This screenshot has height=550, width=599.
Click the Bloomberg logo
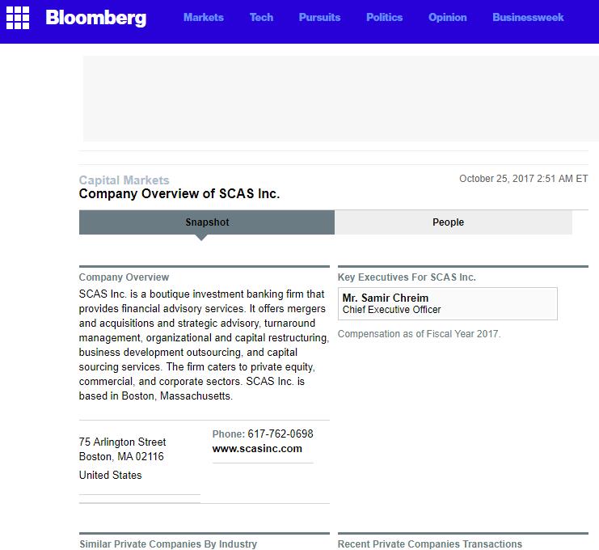tap(96, 18)
